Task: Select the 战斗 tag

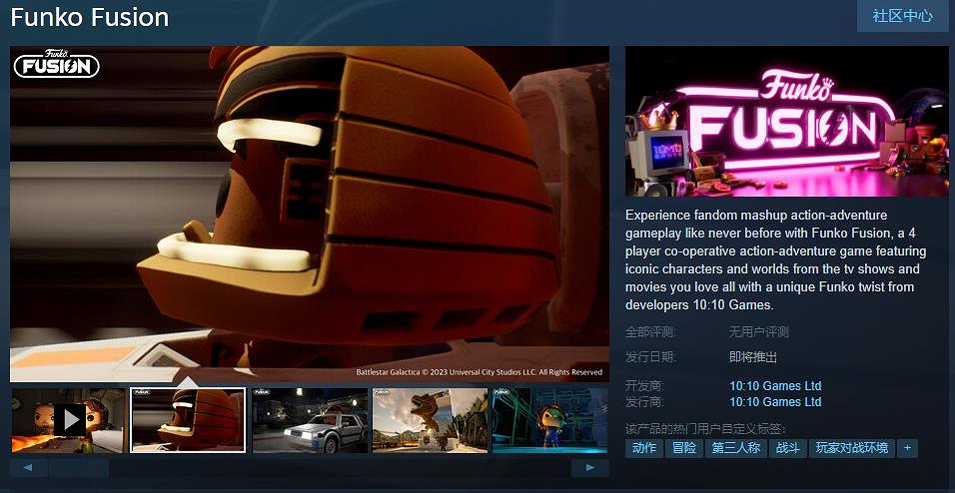Action: (x=787, y=448)
